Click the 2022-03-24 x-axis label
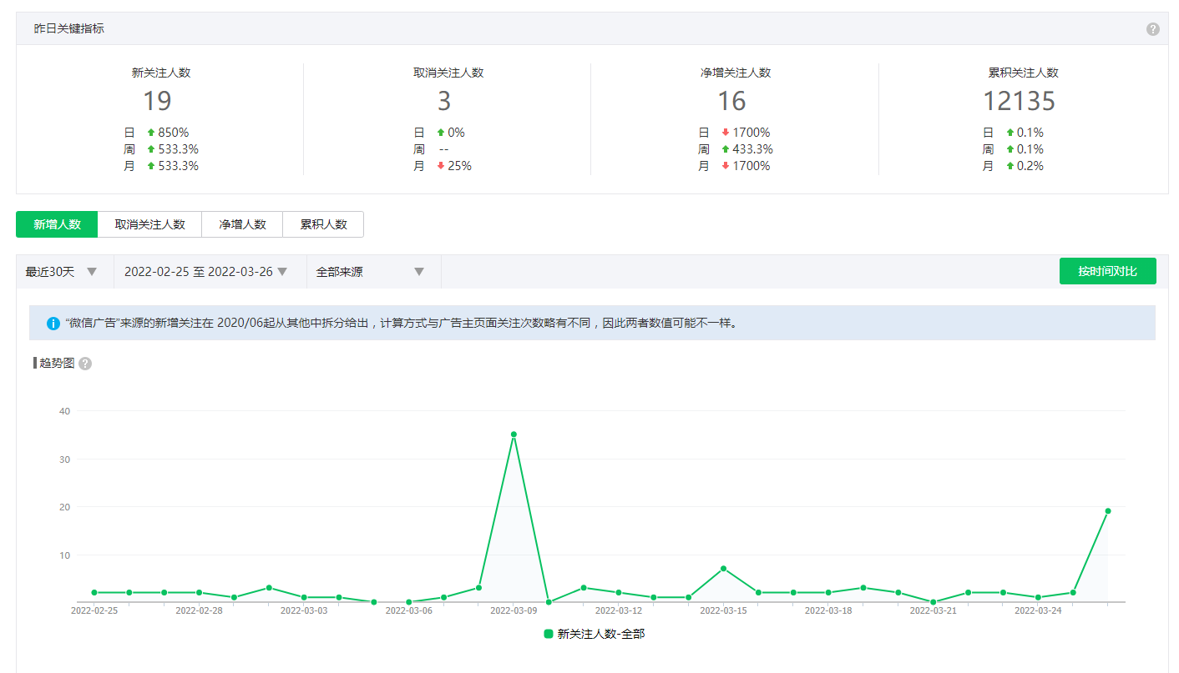Viewport: 1179px width, 673px height. (x=1038, y=610)
